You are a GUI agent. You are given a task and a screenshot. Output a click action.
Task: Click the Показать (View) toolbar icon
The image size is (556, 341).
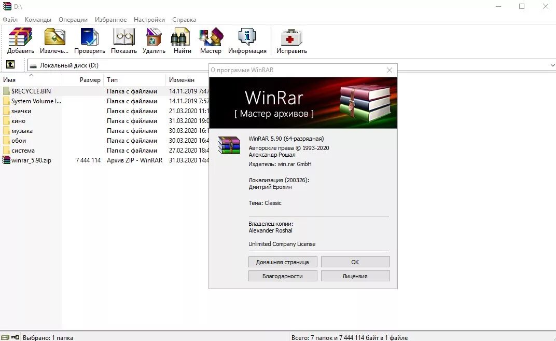[124, 37]
